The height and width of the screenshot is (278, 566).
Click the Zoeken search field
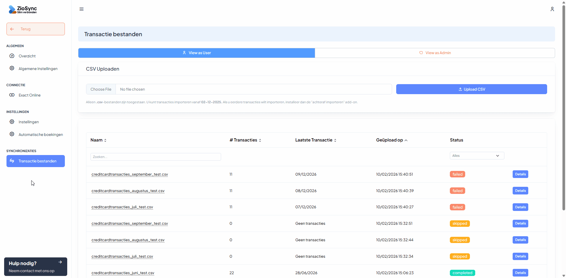click(x=156, y=157)
